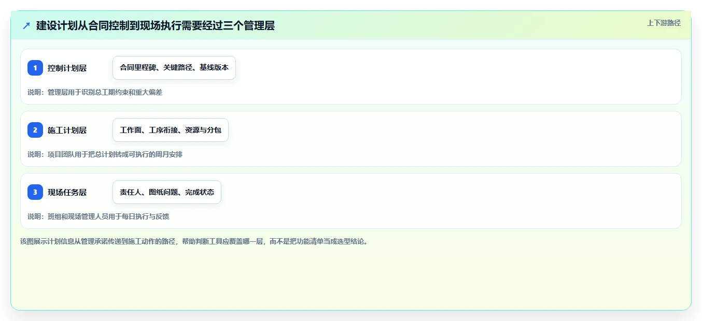
Task: Click the number 3 badge for 现场任务层
Action: (x=35, y=192)
